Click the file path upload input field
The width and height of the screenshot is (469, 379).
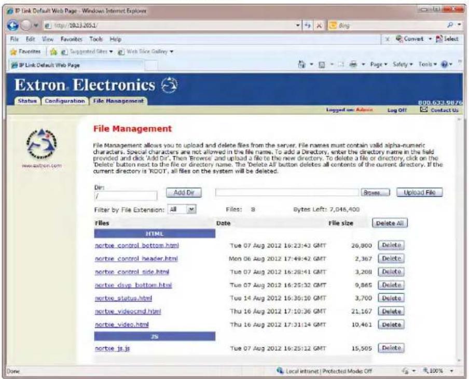click(287, 192)
